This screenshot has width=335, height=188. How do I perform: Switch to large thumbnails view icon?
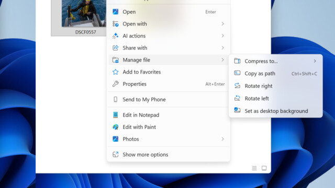click(264, 168)
